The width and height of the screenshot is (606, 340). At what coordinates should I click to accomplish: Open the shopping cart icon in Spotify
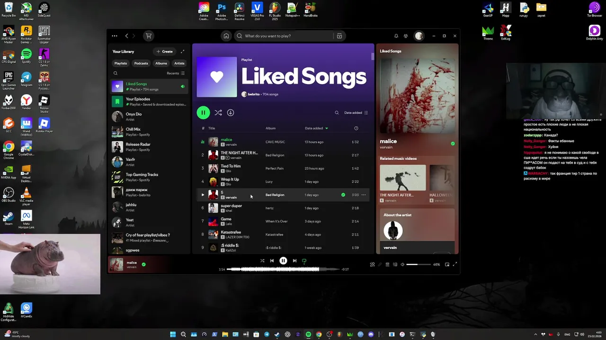click(x=149, y=36)
